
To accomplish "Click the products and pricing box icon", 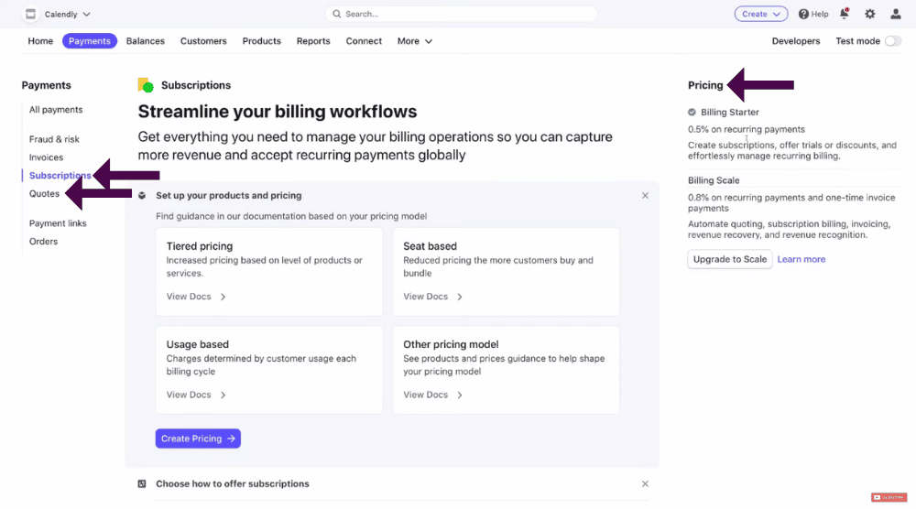I will 142,196.
